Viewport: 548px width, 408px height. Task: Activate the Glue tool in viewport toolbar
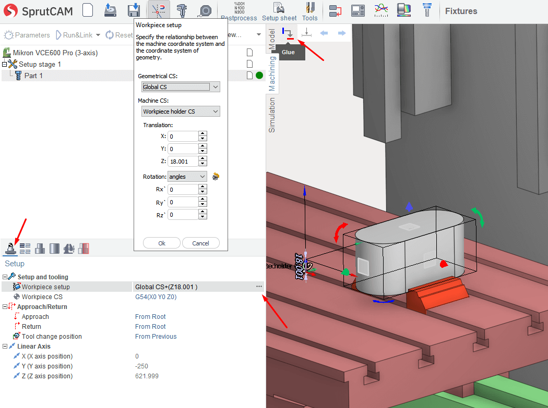(288, 33)
